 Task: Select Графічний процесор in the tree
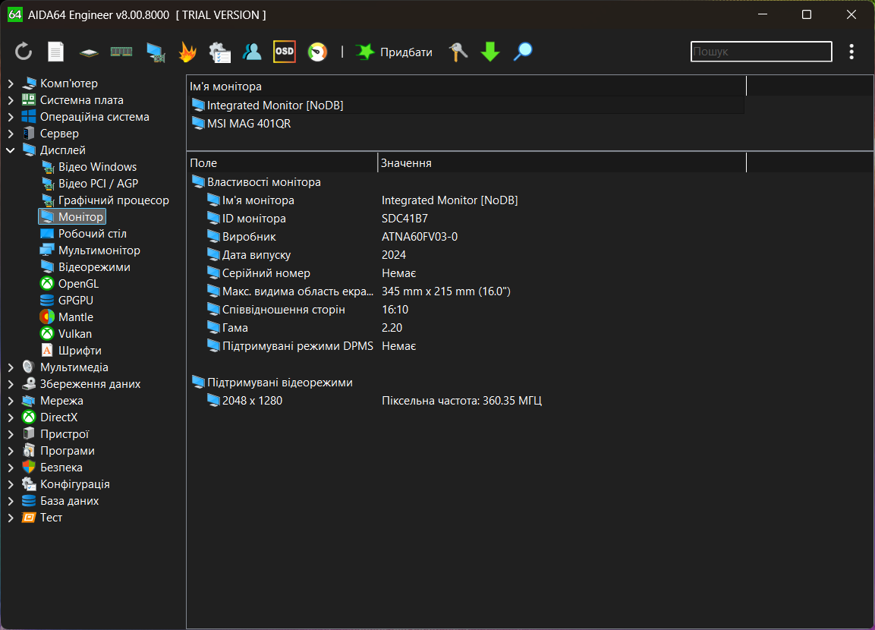click(x=113, y=200)
